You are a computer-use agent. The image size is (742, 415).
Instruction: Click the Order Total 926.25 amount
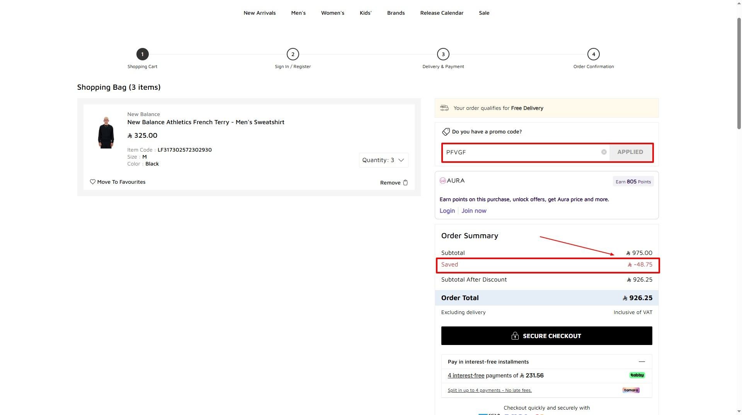pyautogui.click(x=637, y=298)
